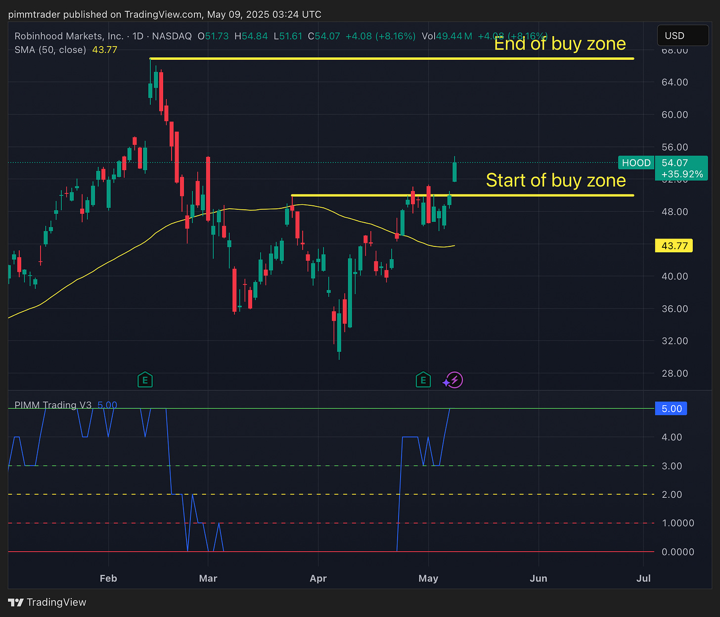Screen dimensions: 720x617
Task: Click the 1.0000 indicator axis label
Action: pos(678,523)
